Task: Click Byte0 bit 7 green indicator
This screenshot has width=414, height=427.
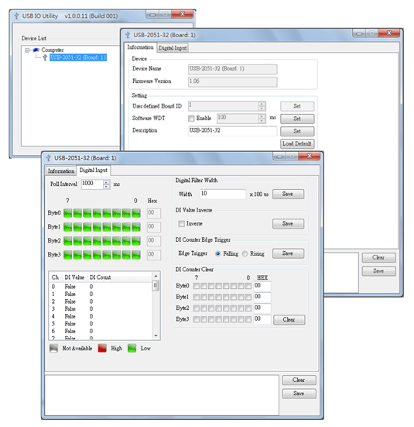Action: [68, 213]
